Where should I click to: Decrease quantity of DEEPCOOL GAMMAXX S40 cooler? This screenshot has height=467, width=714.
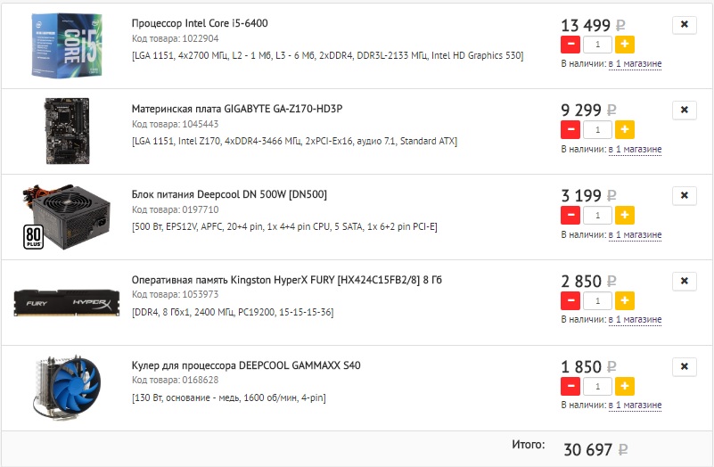pos(570,387)
